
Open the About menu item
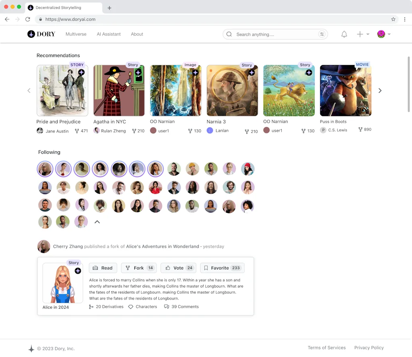tap(137, 34)
